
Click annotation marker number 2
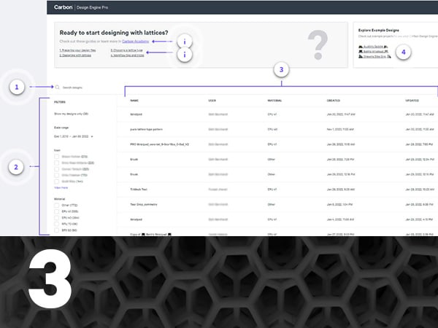[15, 167]
